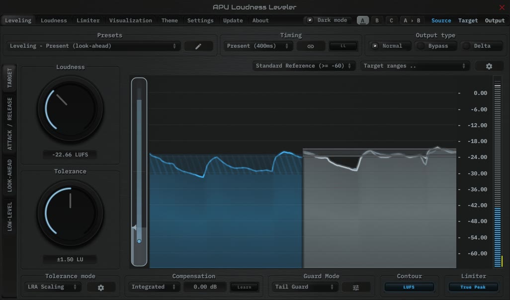The width and height of the screenshot is (510, 300).
Task: Open the Theme tab
Action: point(170,20)
